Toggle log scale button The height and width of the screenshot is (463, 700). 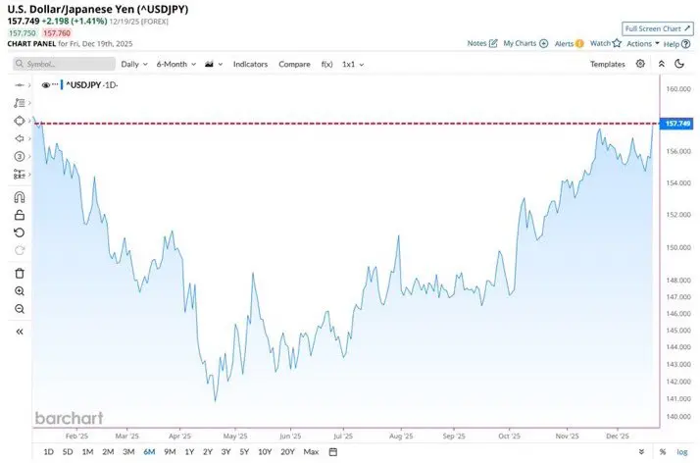(681, 452)
